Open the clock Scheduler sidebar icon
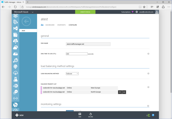 point(15,66)
